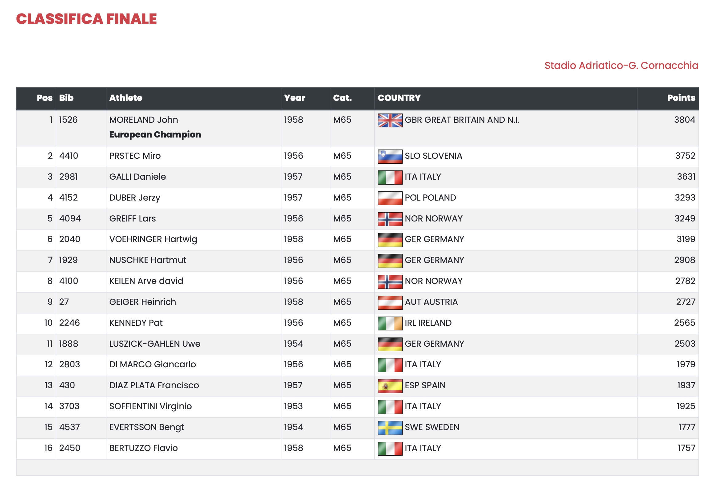Click the COUNTRY column header
Image resolution: width=716 pixels, height=483 pixels.
tap(399, 98)
